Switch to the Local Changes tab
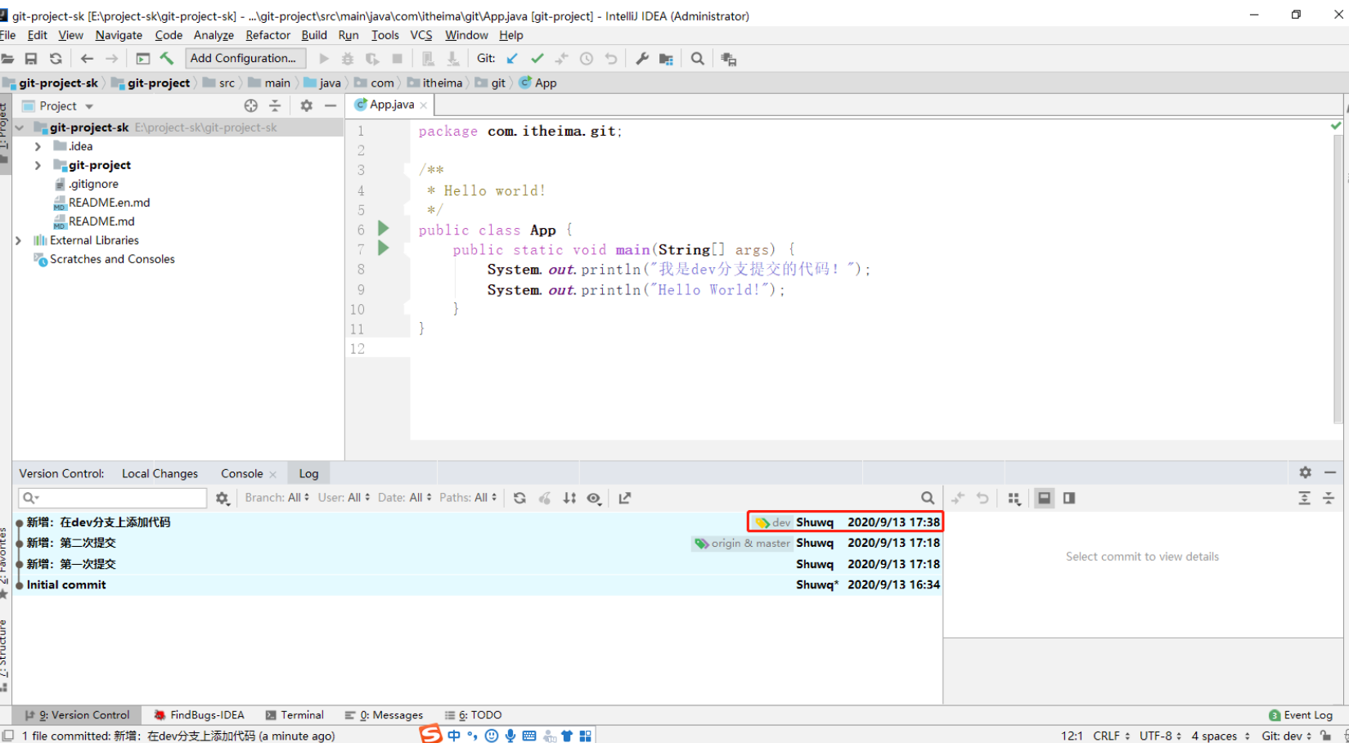Screen dimensions: 1349x743 (160, 473)
